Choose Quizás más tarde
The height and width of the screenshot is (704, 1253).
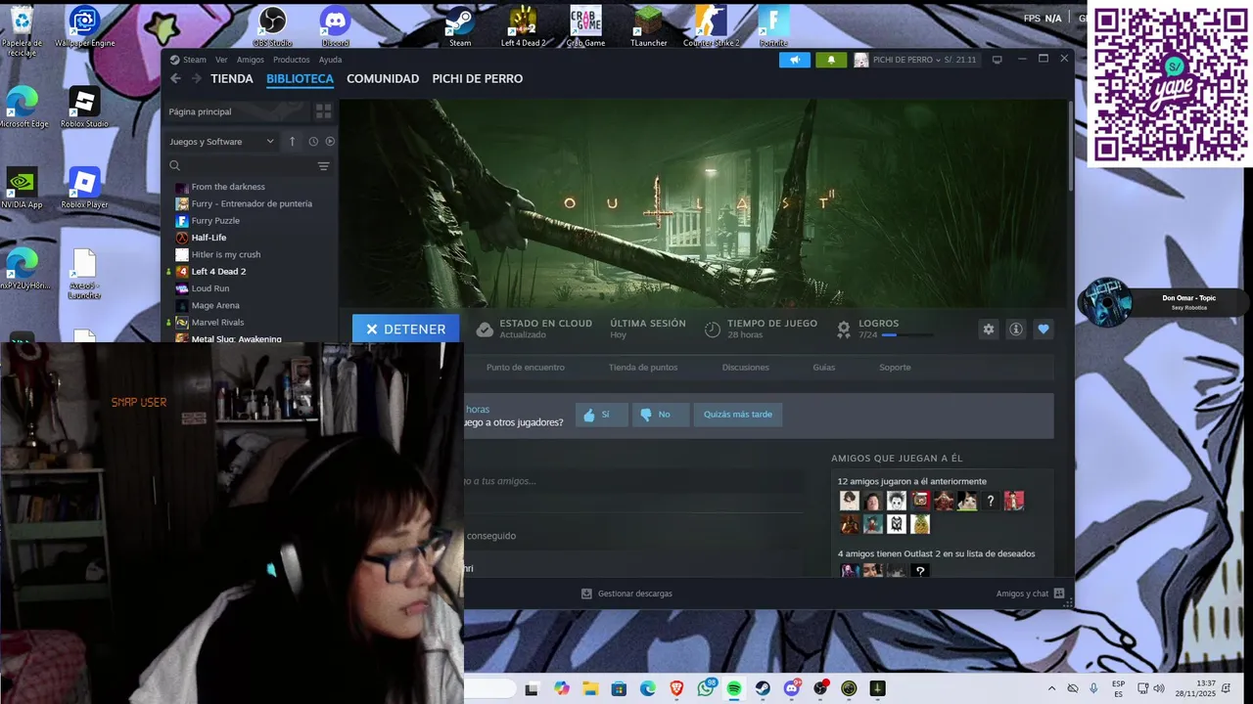pos(738,415)
